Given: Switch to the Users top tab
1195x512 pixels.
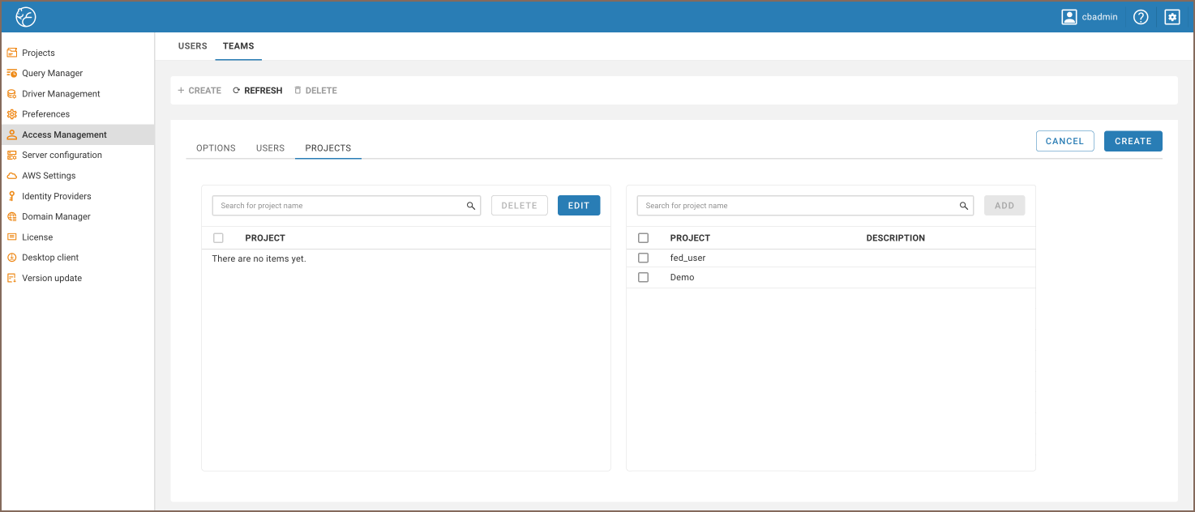Looking at the screenshot, I should (193, 46).
